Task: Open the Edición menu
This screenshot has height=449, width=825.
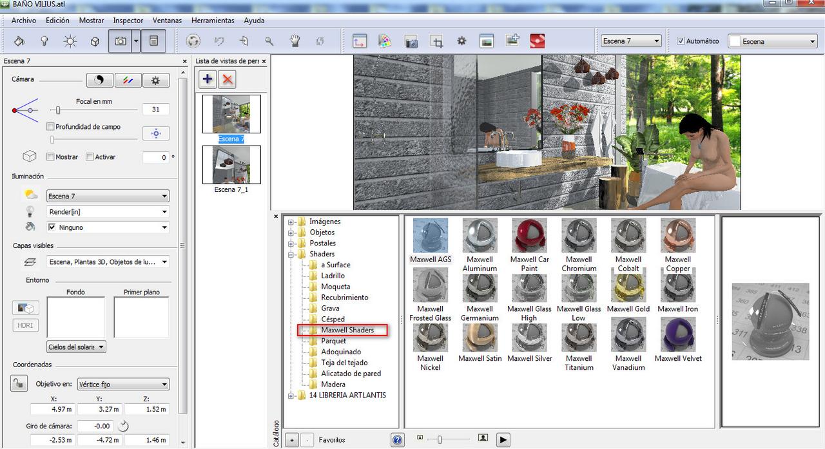Action: point(57,21)
